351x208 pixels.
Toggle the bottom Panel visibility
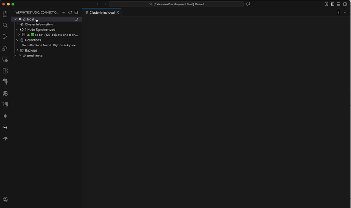pos(339,4)
